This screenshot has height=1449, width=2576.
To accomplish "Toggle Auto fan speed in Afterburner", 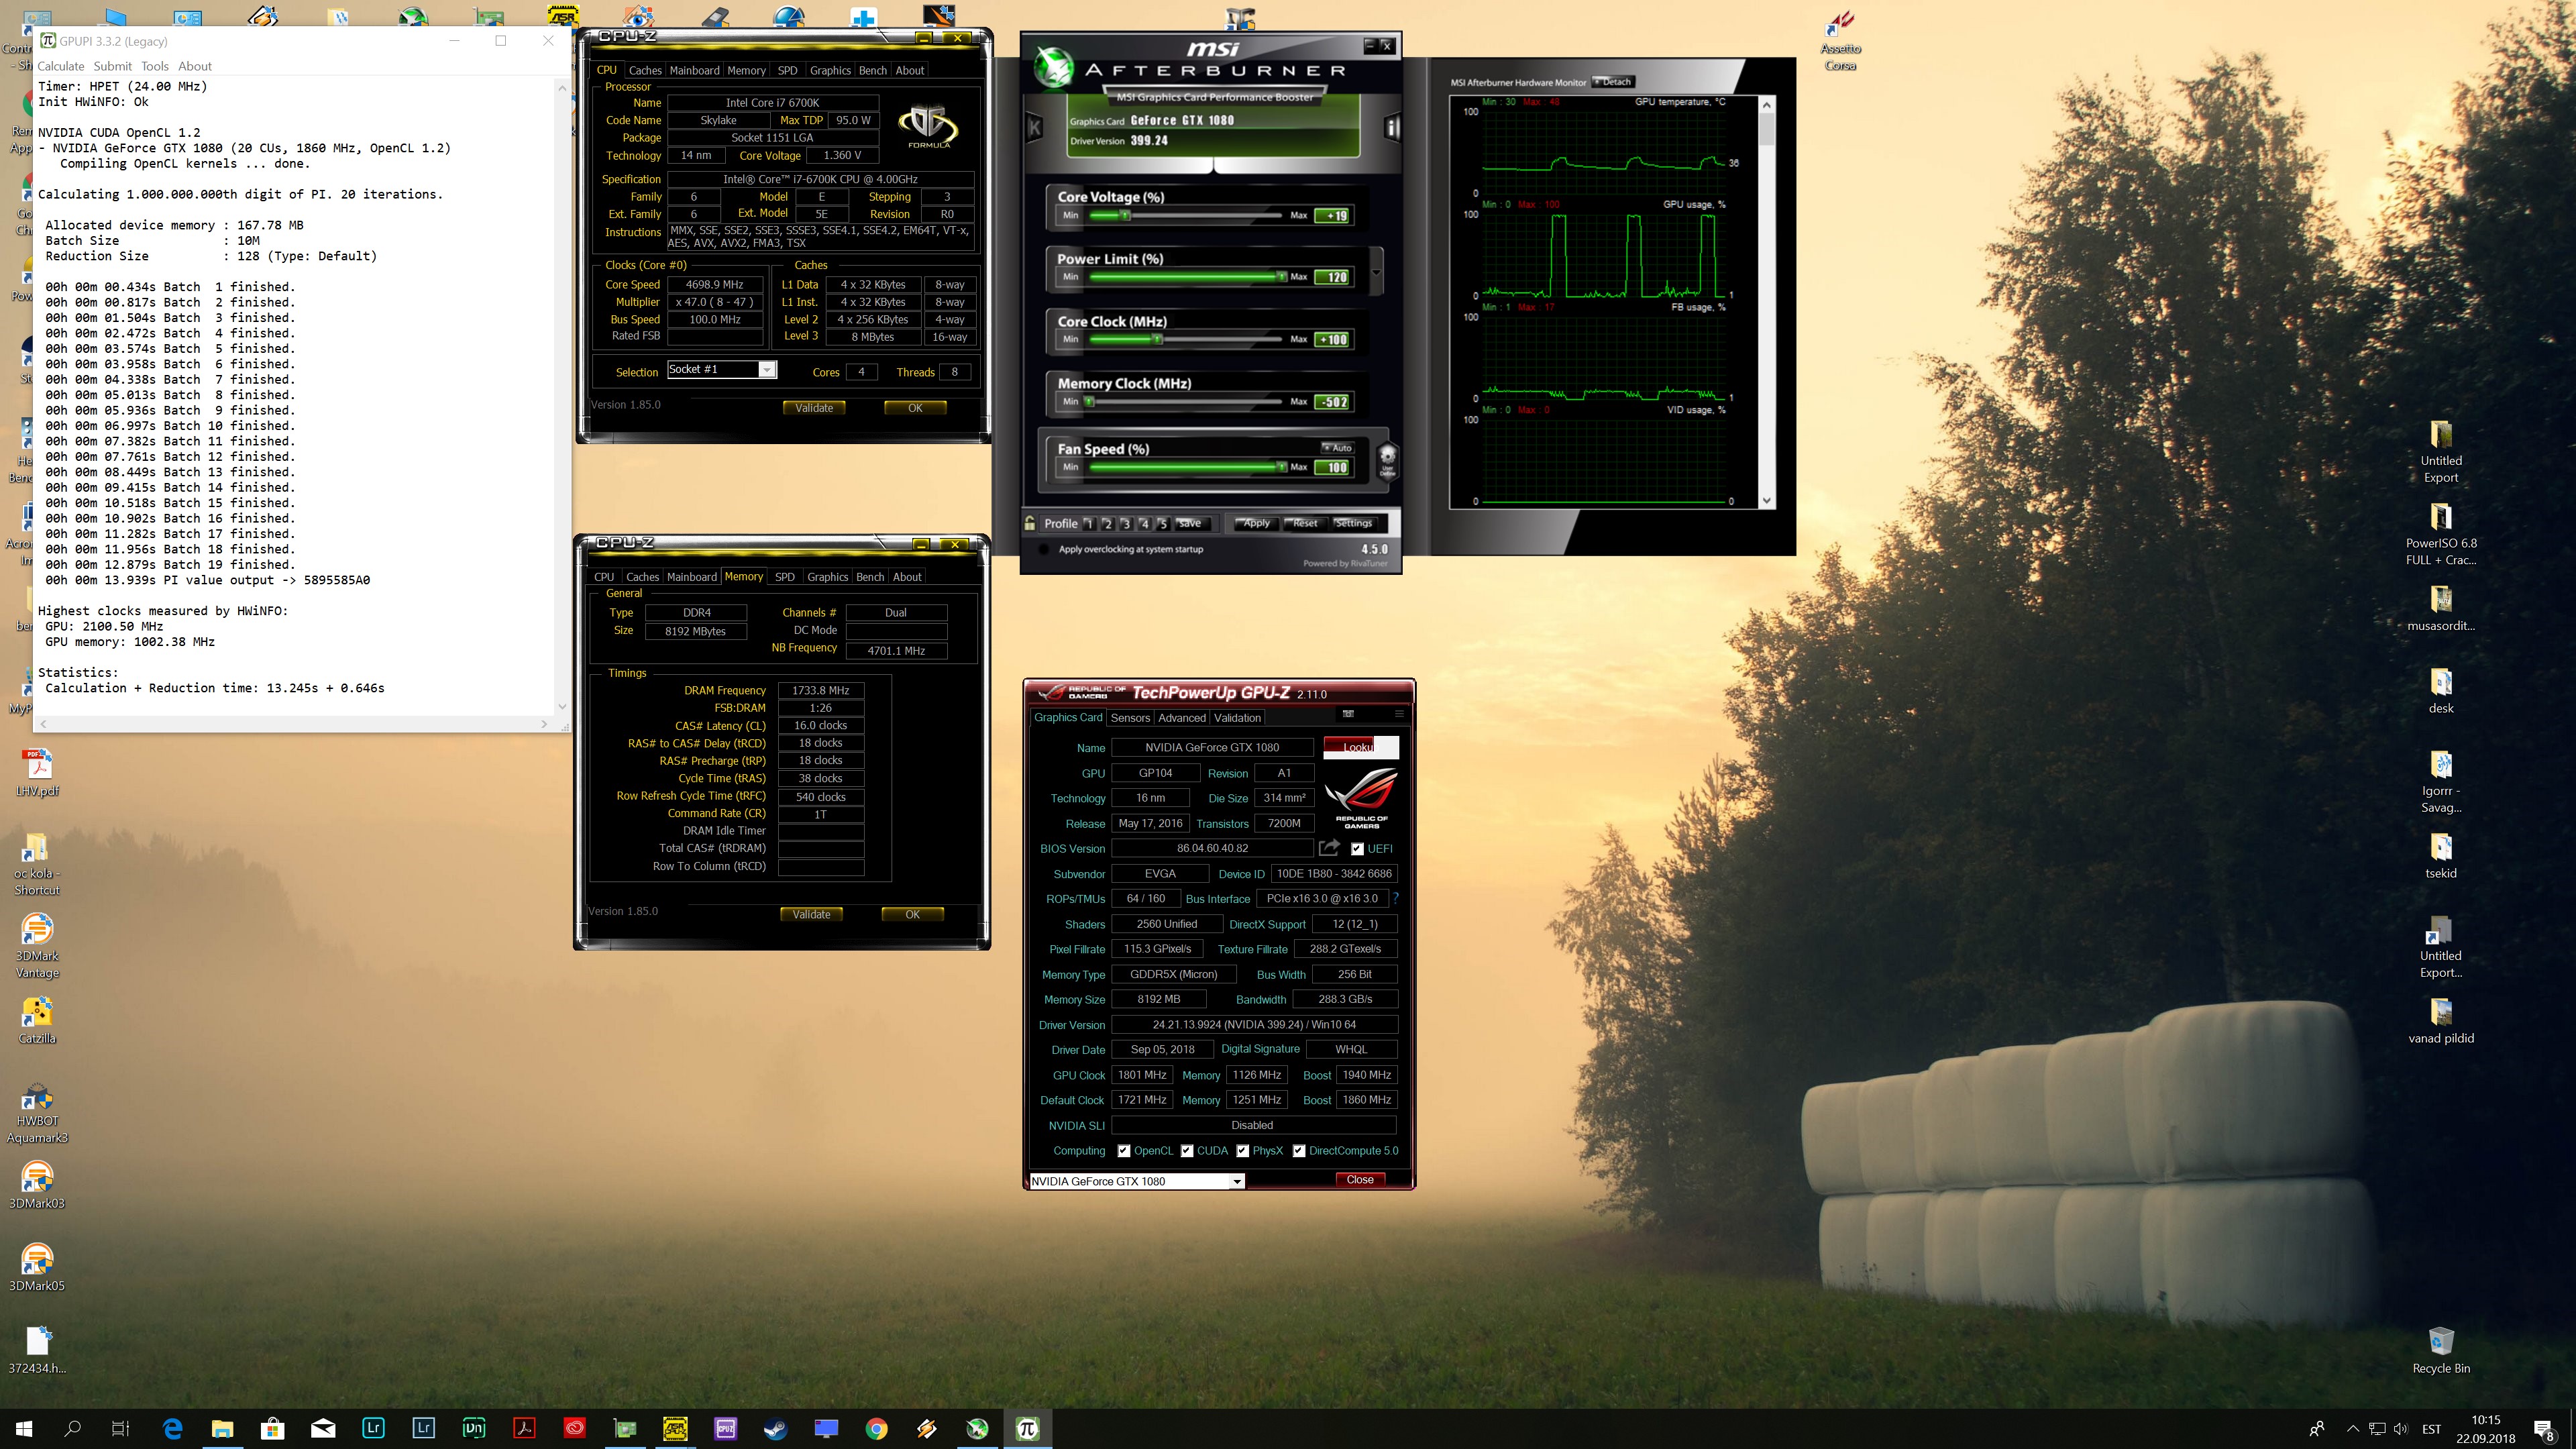I will click(x=1337, y=448).
